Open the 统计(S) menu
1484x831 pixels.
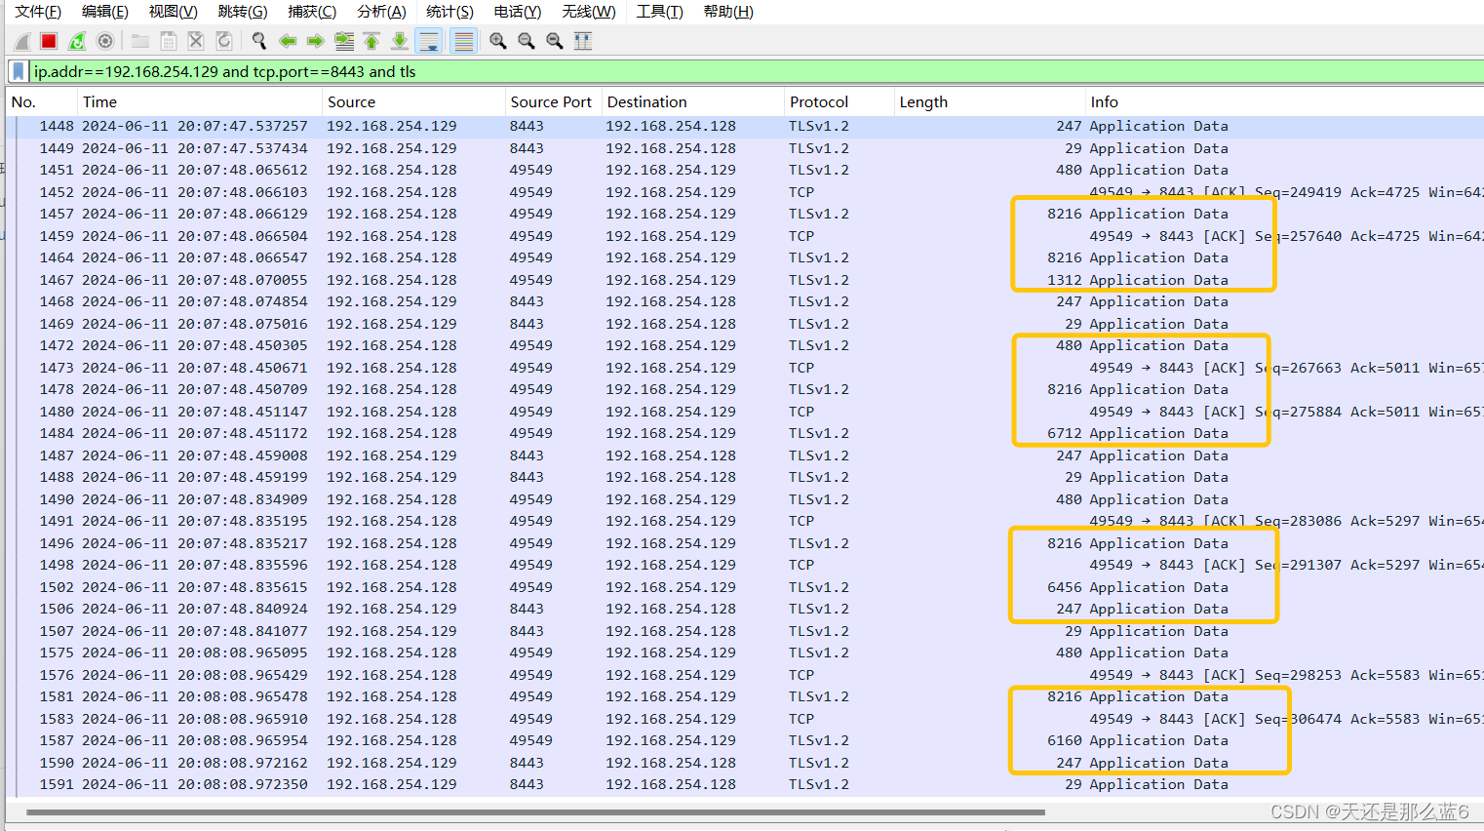(450, 12)
